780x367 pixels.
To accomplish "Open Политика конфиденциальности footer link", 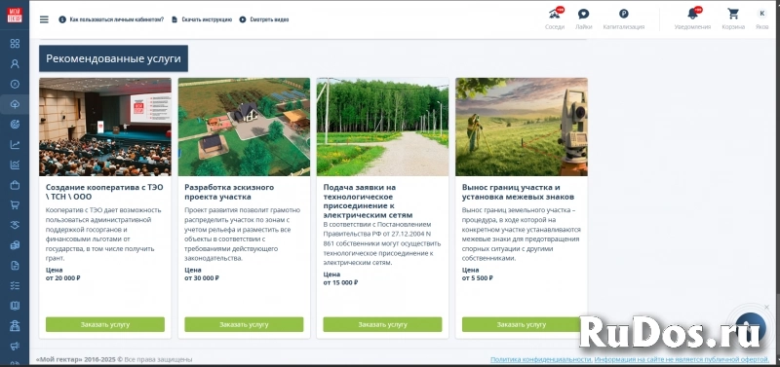I will pyautogui.click(x=541, y=359).
